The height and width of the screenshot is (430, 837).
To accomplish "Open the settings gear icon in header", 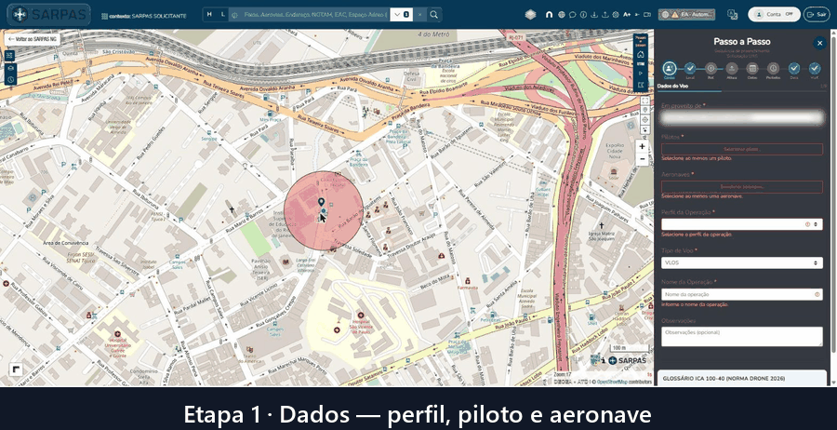I will pos(616,15).
